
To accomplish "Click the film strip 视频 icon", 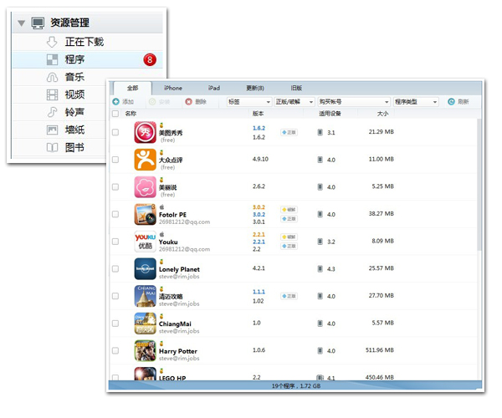I will click(x=52, y=94).
